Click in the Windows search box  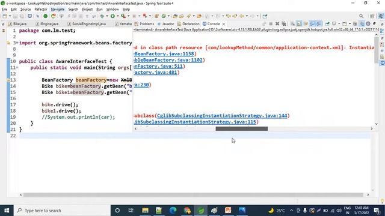click(62, 211)
